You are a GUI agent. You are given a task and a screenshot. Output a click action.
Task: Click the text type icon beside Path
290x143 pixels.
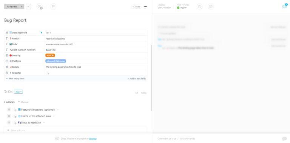(x=7, y=44)
